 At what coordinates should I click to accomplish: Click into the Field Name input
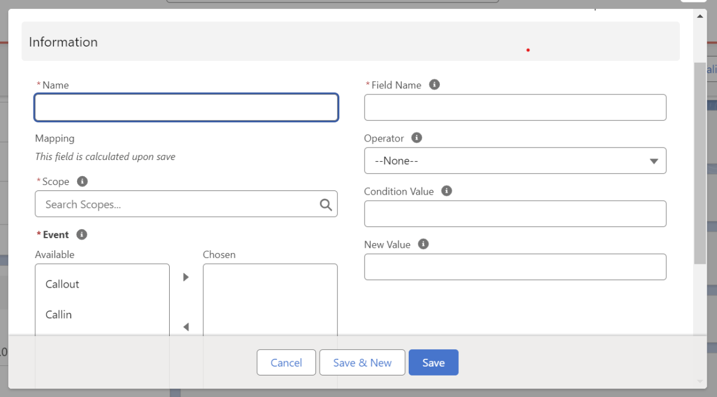point(515,107)
